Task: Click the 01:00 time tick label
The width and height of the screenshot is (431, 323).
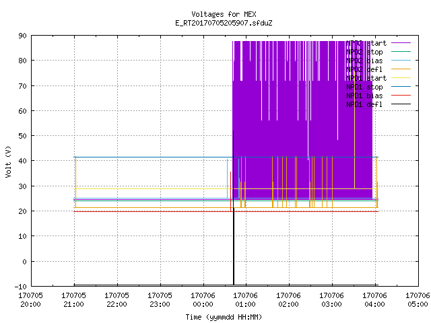Action: [245, 304]
